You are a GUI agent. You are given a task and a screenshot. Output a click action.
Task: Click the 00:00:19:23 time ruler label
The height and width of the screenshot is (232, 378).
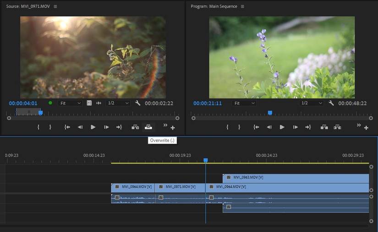180,155
